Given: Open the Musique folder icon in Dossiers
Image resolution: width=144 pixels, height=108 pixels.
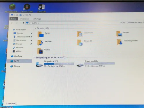Looking at the screenshot, I should (40, 43).
